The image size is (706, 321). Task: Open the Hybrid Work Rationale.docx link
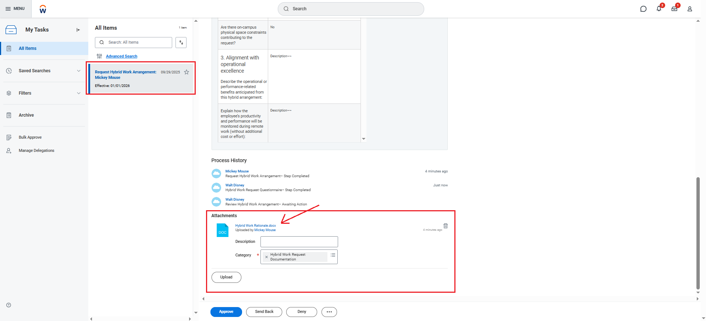(x=255, y=226)
